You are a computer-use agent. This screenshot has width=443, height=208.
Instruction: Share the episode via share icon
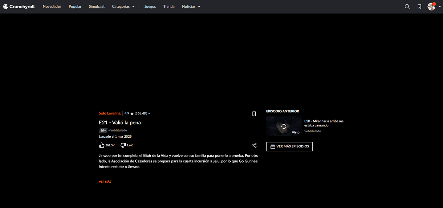(x=254, y=145)
